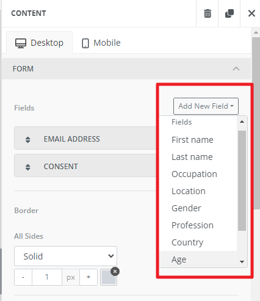Switch to the Desktop tab
Viewport: 260px width, 301px height.
39,43
